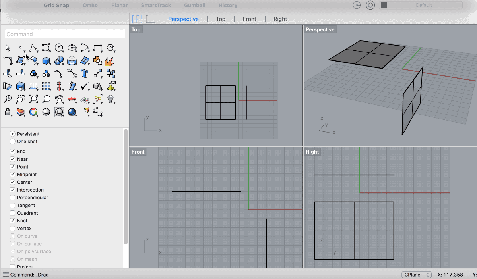The width and height of the screenshot is (477, 279).
Task: Expand the Rectangle tool flyout arrow
Action: pos(102,52)
